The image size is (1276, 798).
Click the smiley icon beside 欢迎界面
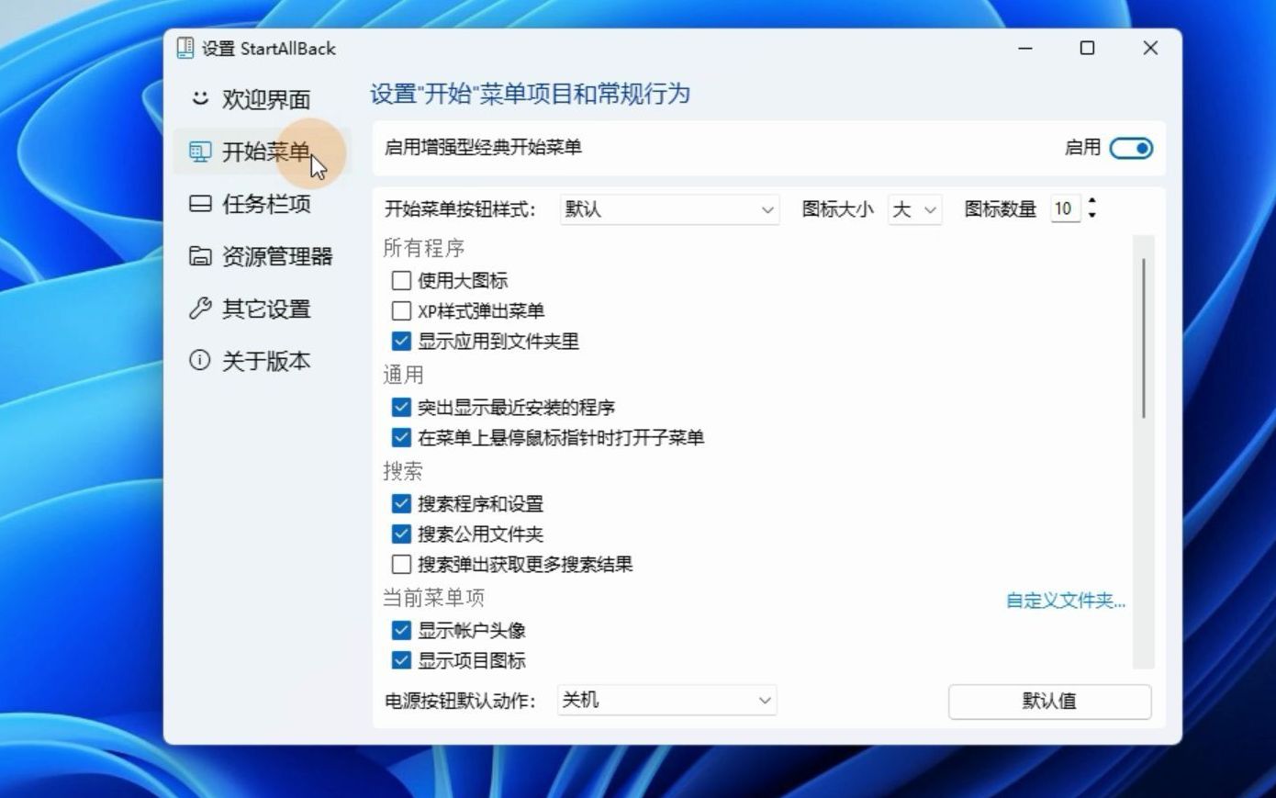200,97
